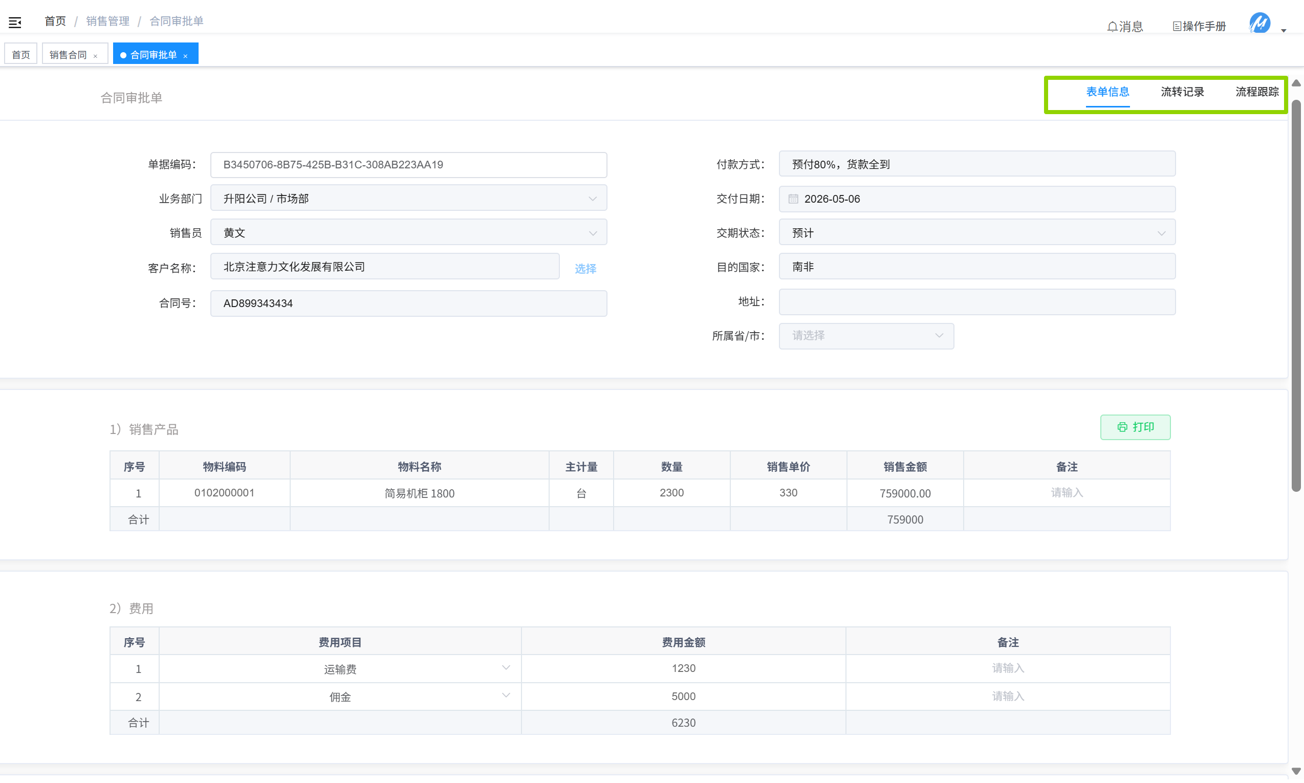Click the 付款方式 input field
The image size is (1304, 783).
pos(977,164)
